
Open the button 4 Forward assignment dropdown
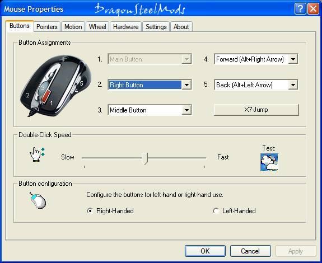(256, 59)
